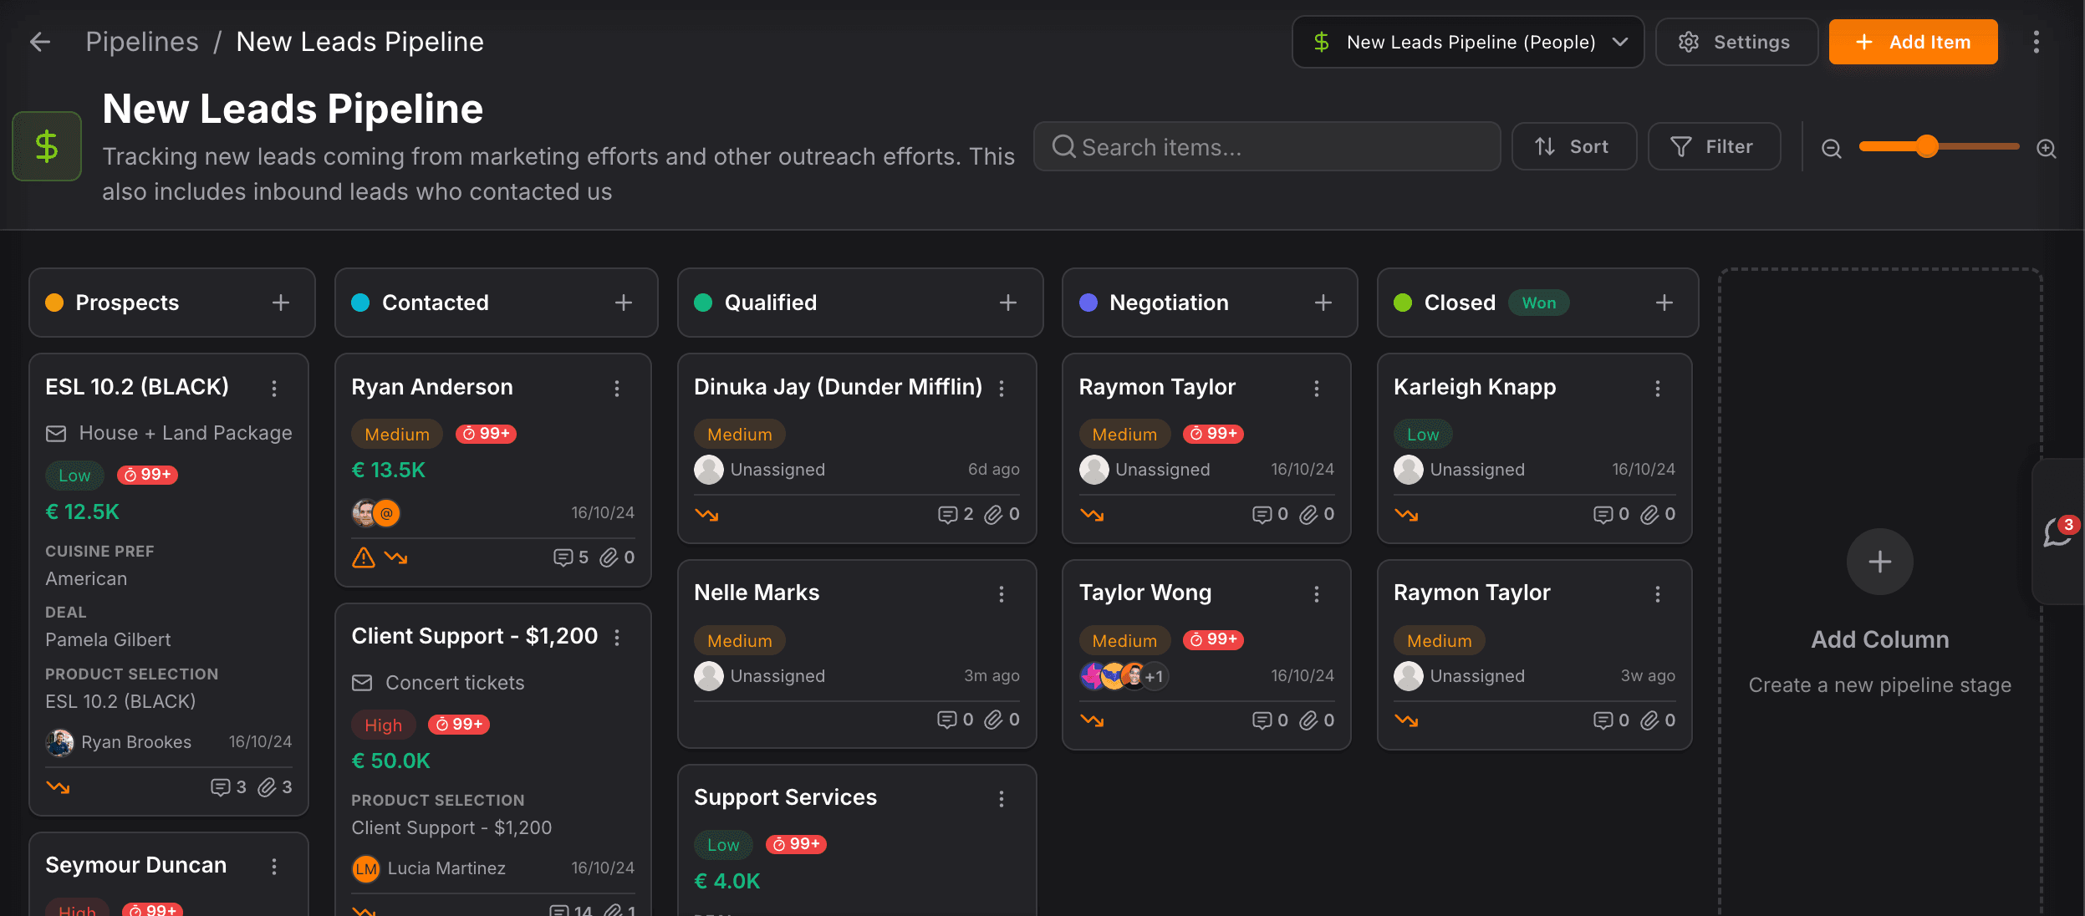The width and height of the screenshot is (2085, 916).
Task: Open the Filter menu
Action: coord(1713,147)
